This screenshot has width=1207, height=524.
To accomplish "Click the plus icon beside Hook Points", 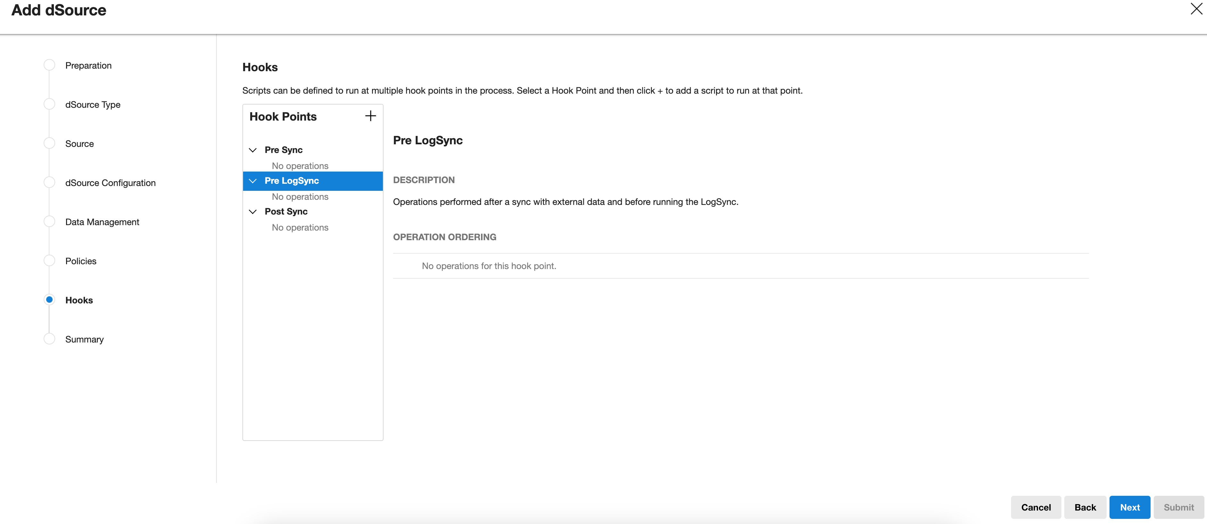I will click(x=370, y=116).
